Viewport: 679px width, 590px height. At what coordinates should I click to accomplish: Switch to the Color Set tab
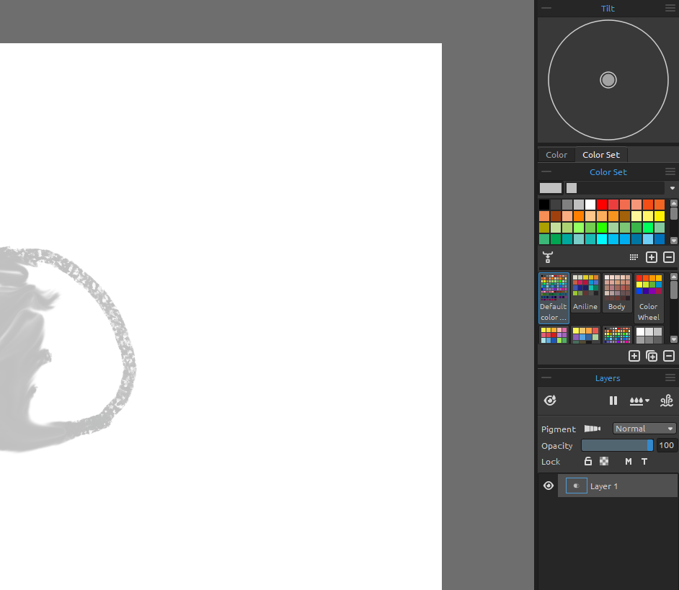click(601, 155)
